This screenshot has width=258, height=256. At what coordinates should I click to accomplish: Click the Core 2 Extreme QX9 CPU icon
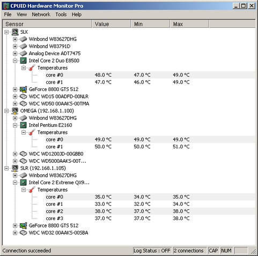[23, 183]
